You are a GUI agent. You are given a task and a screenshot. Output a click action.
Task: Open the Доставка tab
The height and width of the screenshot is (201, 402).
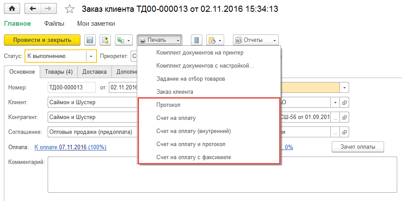[94, 72]
